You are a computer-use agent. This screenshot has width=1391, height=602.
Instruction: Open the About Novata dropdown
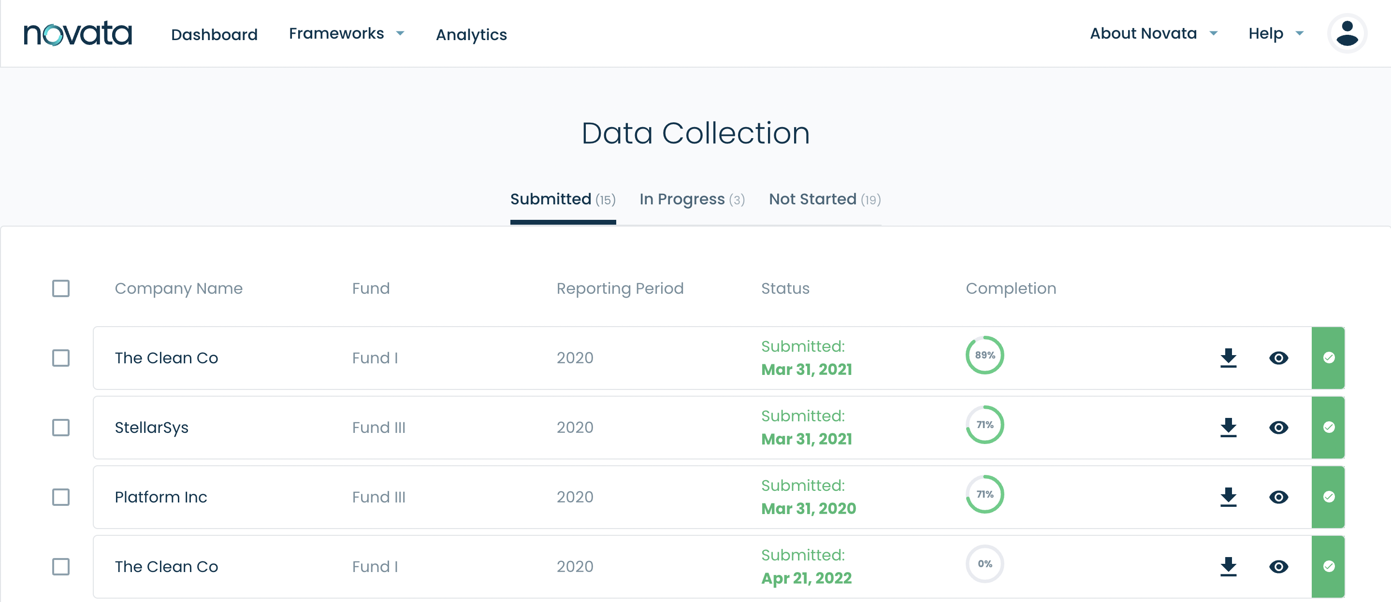(1154, 33)
